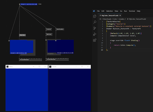153x112 pixels.
Task: Open the Extensions view in activity bar
Action: 95,40
